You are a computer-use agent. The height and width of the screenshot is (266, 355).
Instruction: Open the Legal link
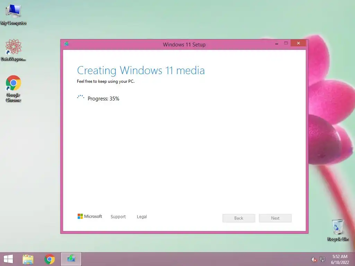click(x=142, y=217)
